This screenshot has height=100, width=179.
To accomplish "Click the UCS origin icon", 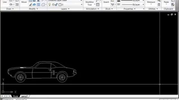I will [3, 92].
